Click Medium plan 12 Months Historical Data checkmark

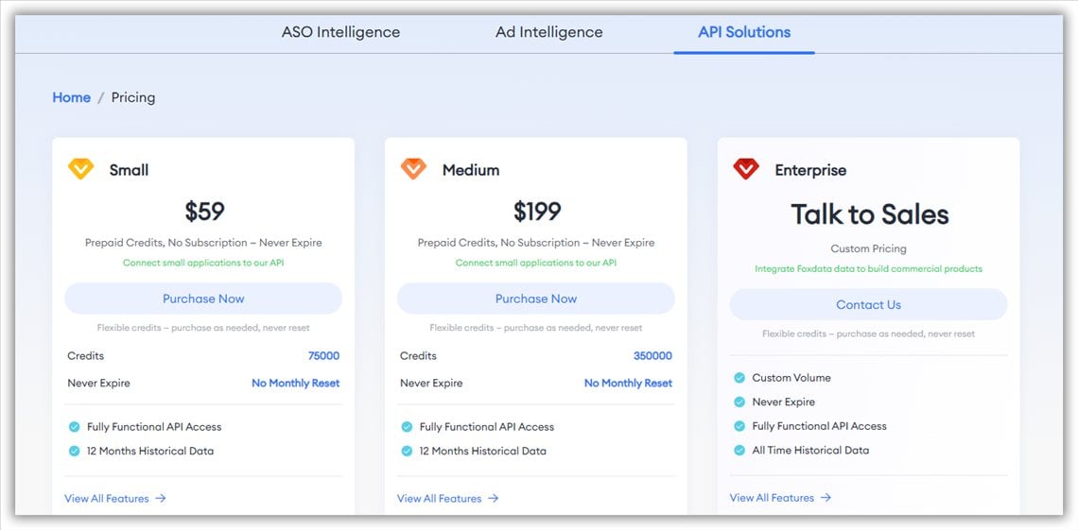407,451
